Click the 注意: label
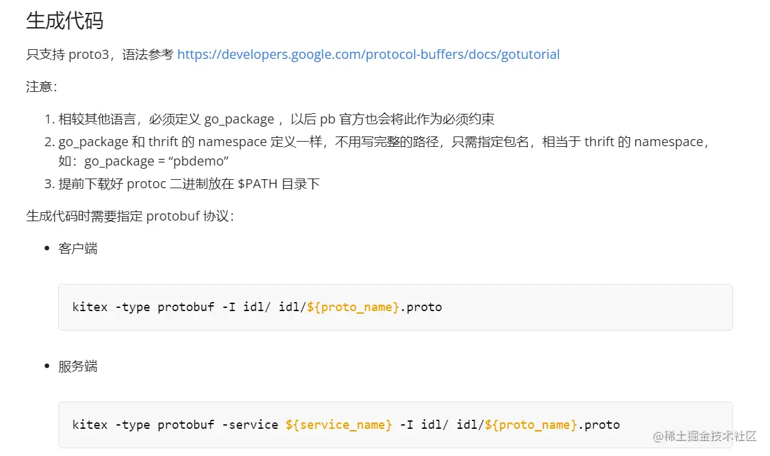 tap(42, 87)
